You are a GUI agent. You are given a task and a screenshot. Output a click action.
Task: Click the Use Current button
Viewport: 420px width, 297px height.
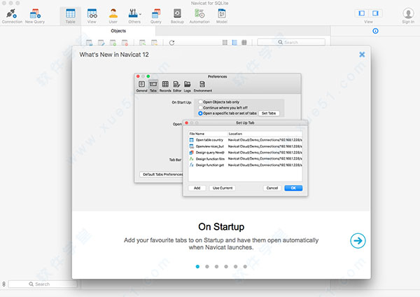click(223, 188)
